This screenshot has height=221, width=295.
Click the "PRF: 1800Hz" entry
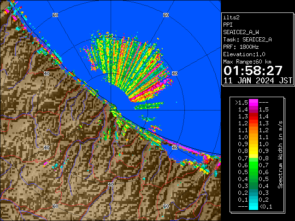coord(241,47)
